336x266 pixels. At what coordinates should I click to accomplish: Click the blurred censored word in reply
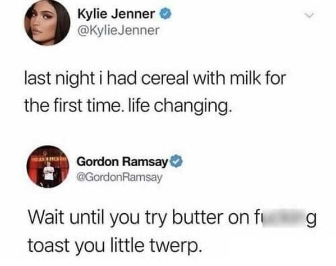(279, 217)
